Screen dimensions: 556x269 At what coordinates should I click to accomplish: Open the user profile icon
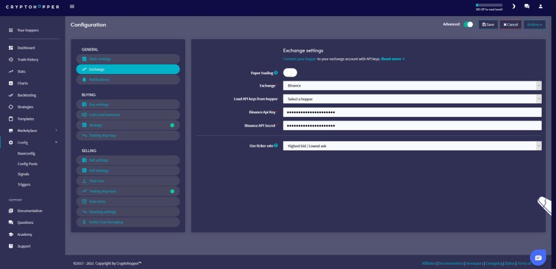(541, 7)
